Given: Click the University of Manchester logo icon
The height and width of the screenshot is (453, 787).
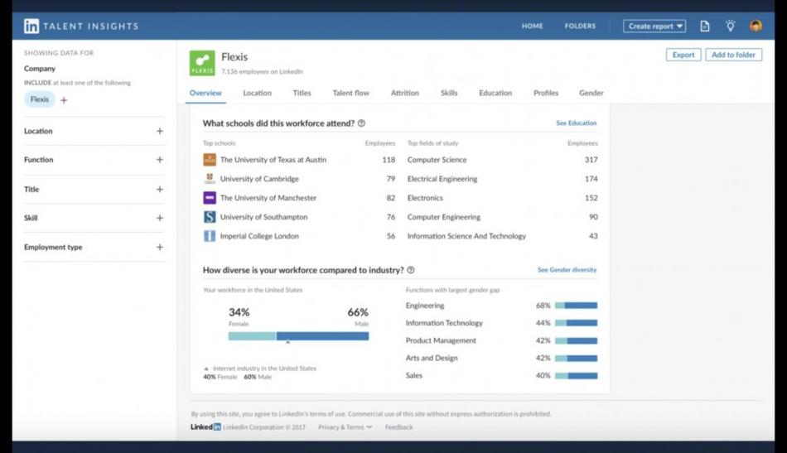Looking at the screenshot, I should (210, 198).
